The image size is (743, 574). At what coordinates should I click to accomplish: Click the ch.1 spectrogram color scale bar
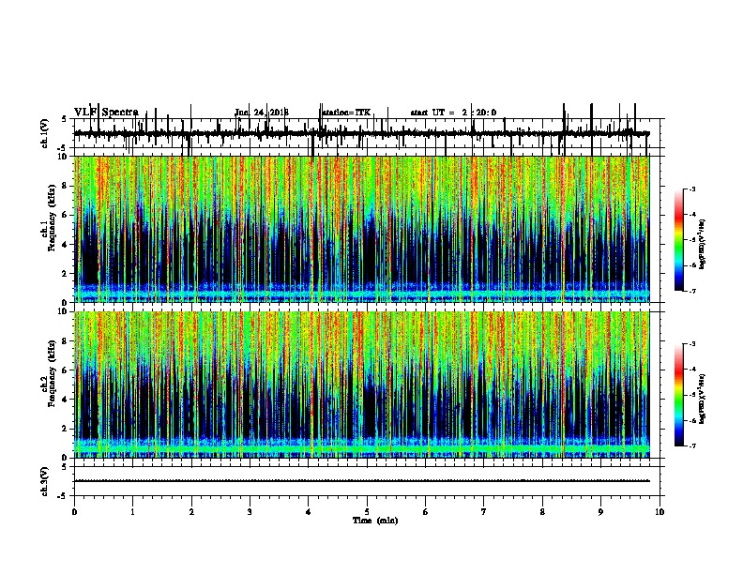click(679, 240)
